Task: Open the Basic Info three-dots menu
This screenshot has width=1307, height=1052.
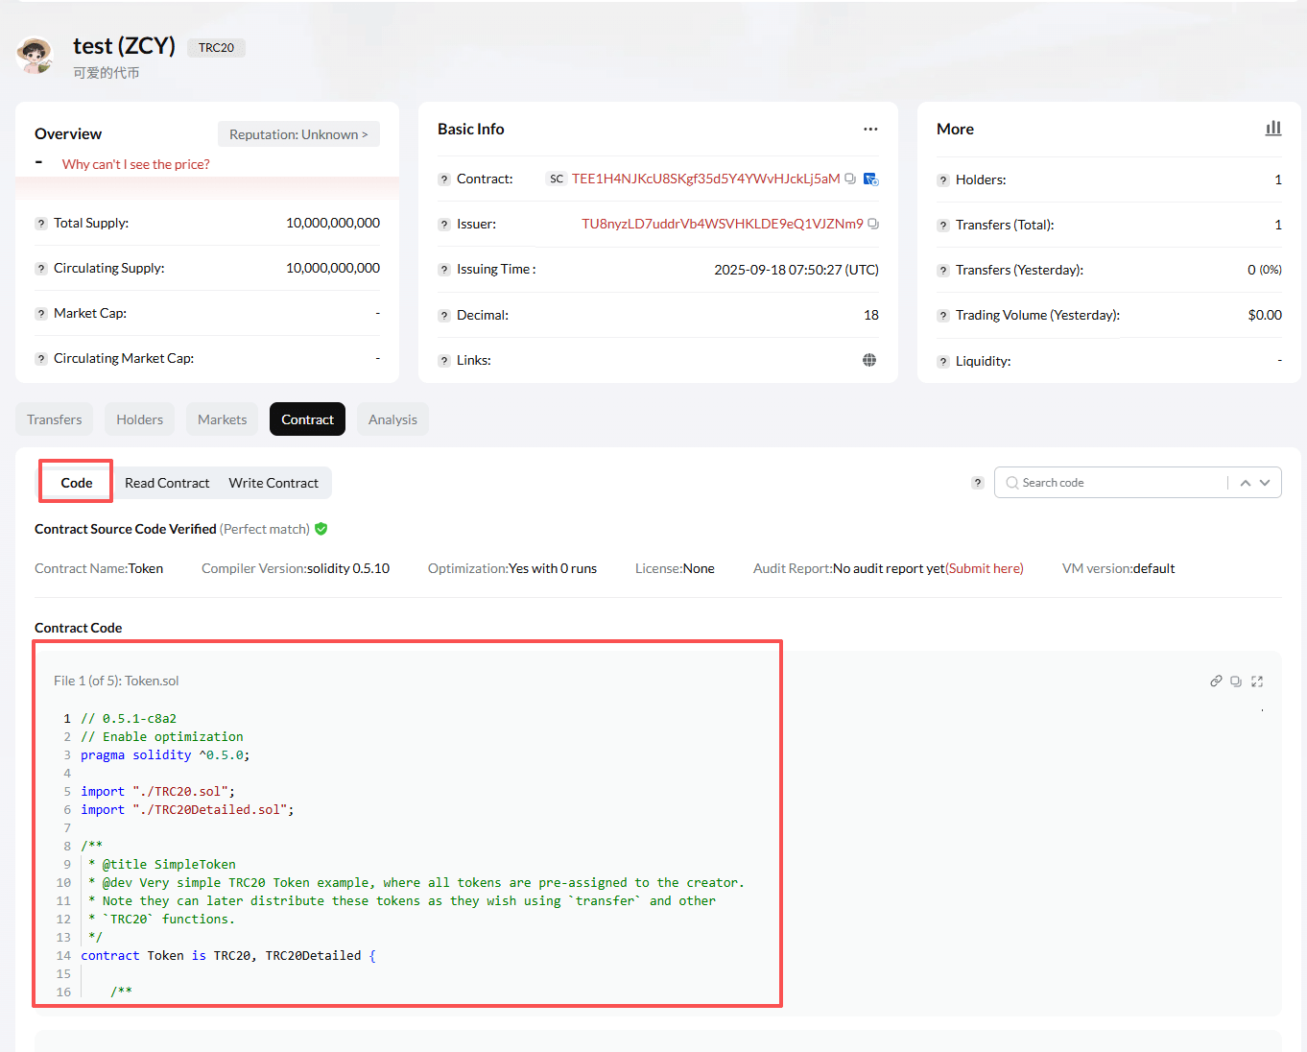Action: [870, 129]
